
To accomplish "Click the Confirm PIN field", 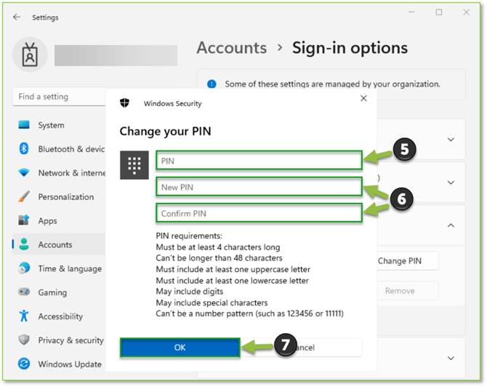I will tap(258, 213).
